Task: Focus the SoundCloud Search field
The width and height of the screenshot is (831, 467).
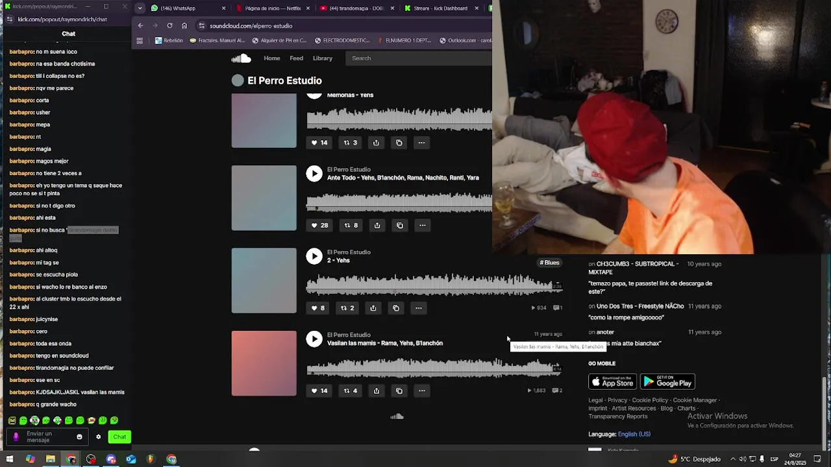Action: 420,58
